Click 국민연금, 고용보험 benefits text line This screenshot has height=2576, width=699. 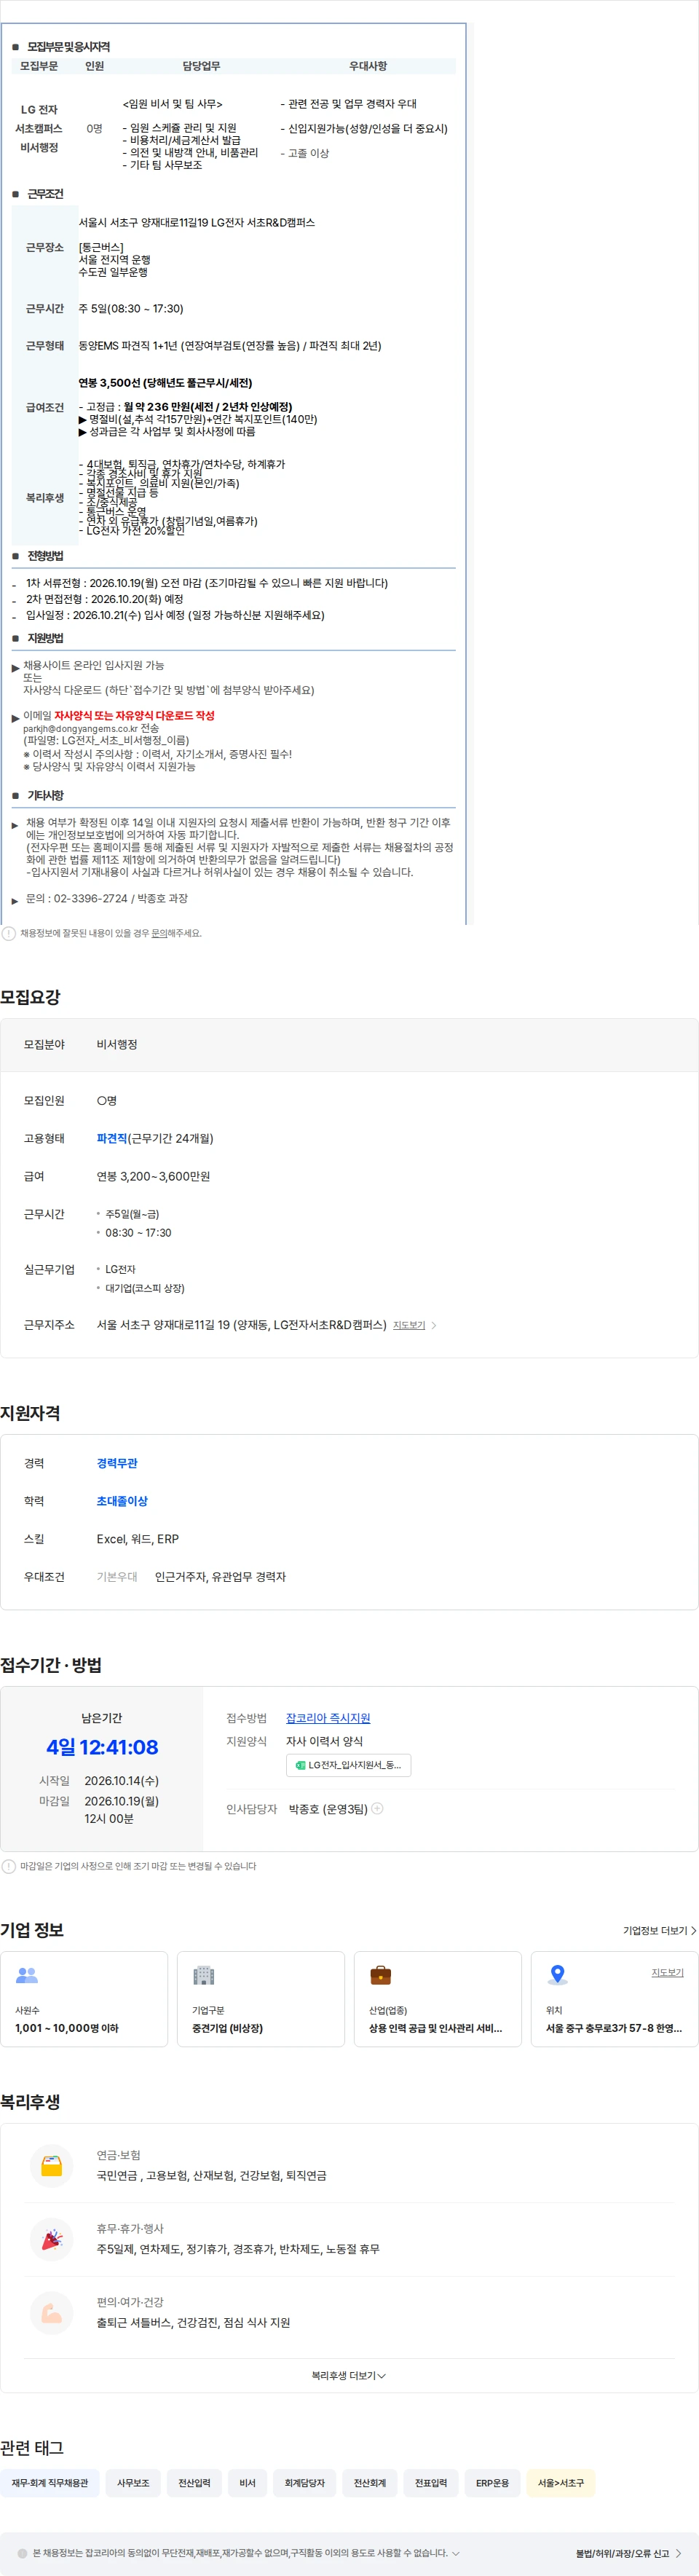[x=211, y=2175]
